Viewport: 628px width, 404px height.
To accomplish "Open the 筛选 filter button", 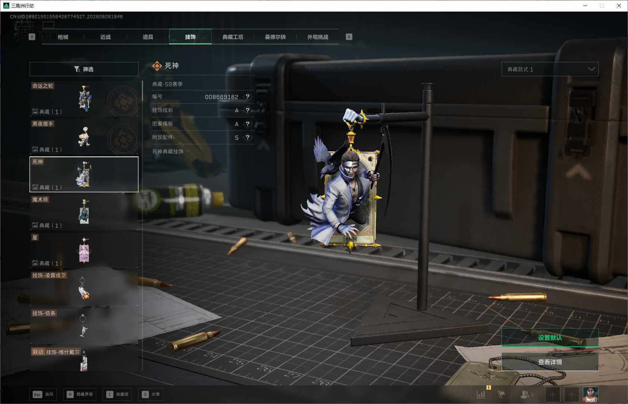I will [84, 69].
